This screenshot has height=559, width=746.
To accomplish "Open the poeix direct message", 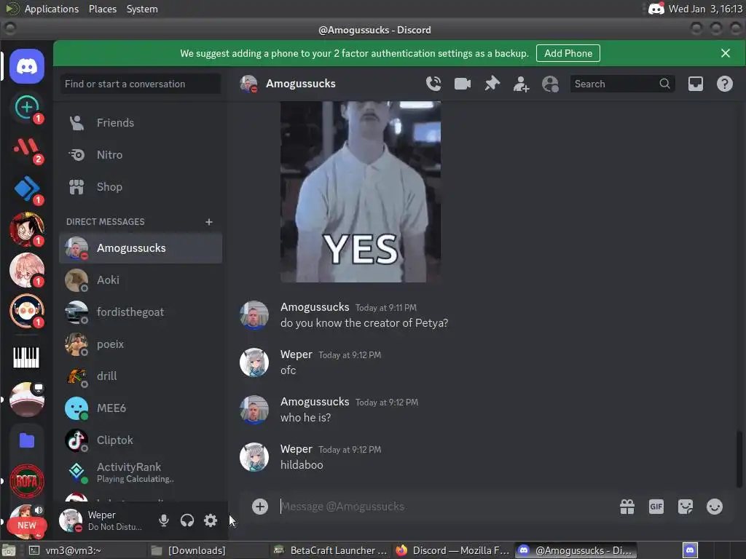I will (141, 344).
